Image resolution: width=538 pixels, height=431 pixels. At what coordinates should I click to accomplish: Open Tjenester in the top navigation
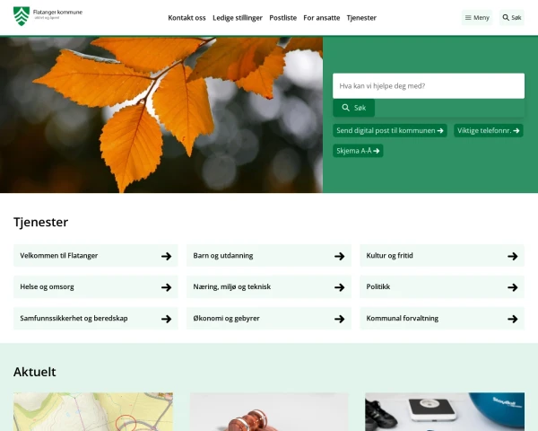point(361,18)
